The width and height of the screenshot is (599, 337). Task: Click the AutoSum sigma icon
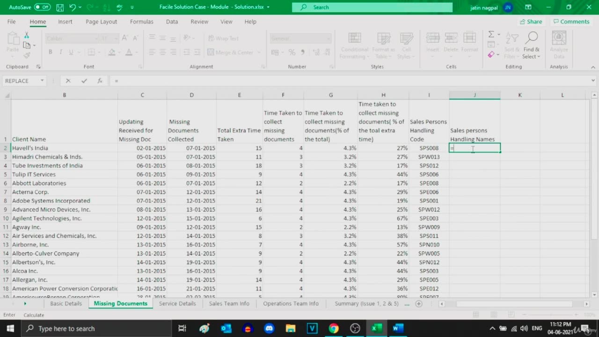(x=491, y=34)
